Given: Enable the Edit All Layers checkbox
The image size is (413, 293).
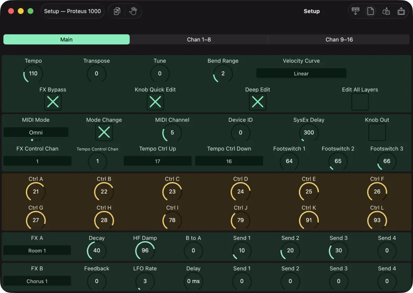Looking at the screenshot, I should (360, 102).
